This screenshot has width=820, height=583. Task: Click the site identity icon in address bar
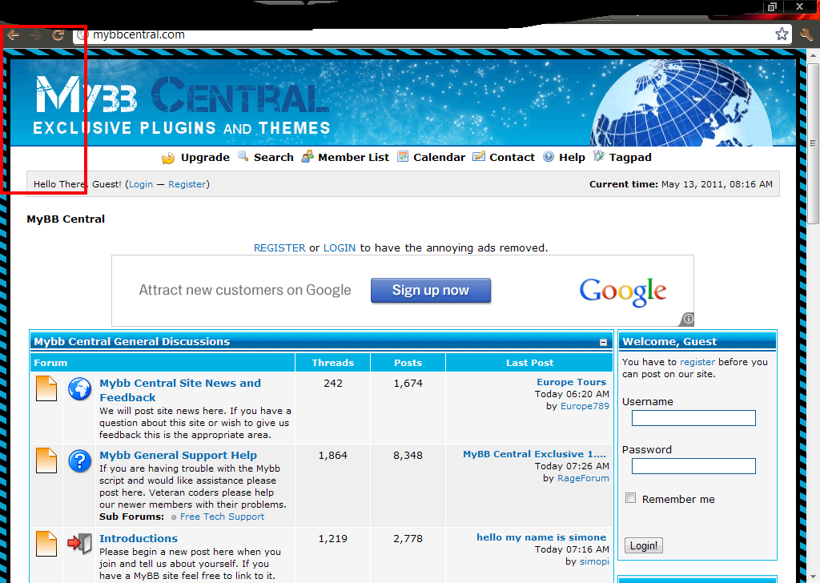click(x=81, y=35)
